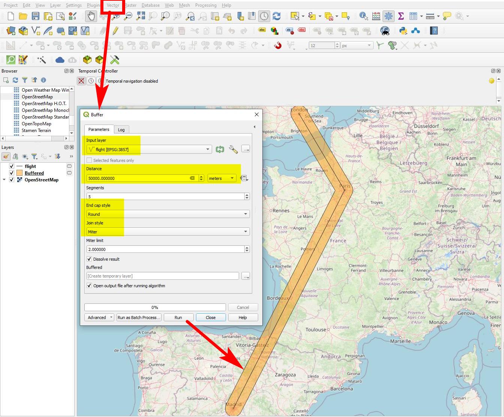The height and width of the screenshot is (417, 504).
Task: Click browse button next to Input layer
Action: pyautogui.click(x=246, y=149)
